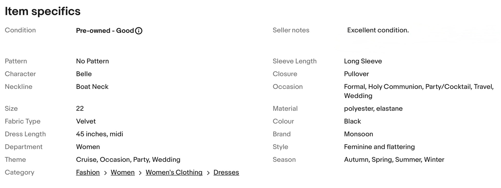Click the Monsoon brand value
This screenshot has width=501, height=188.
358,134
